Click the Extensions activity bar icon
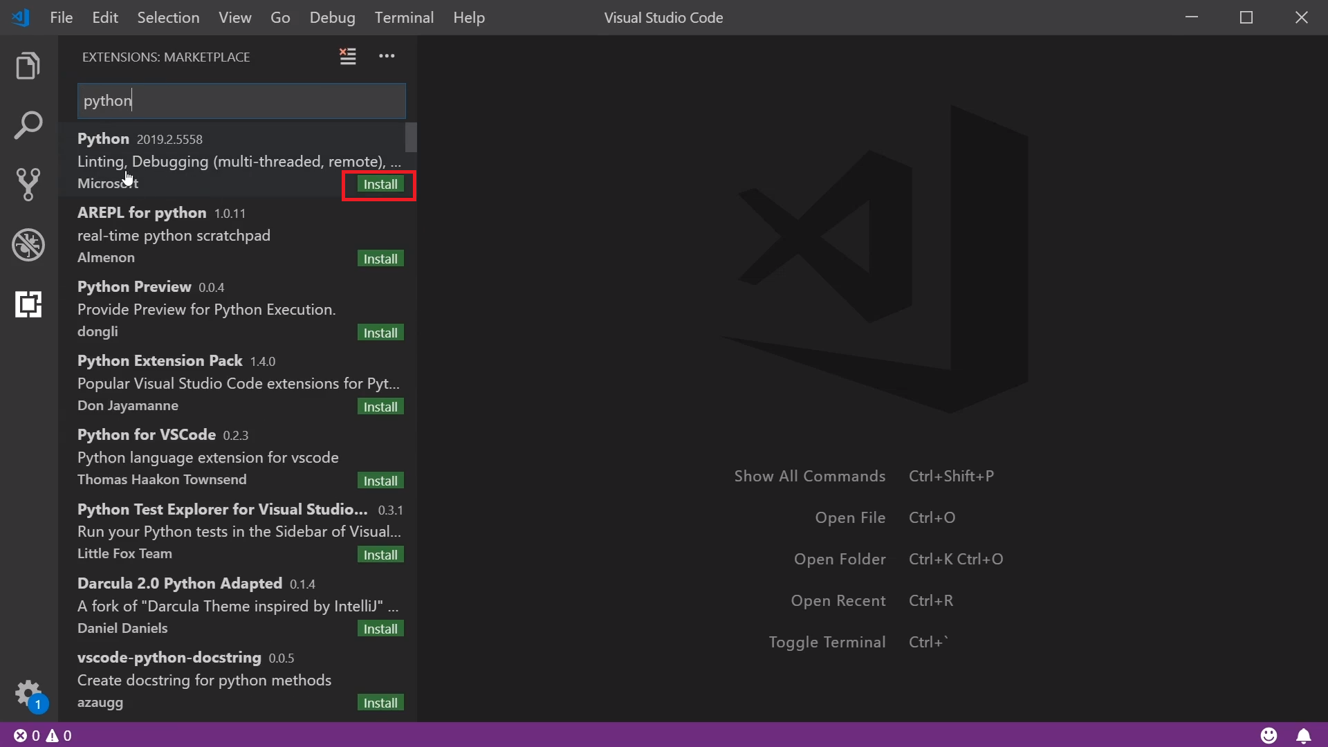This screenshot has height=747, width=1328. [x=28, y=304]
